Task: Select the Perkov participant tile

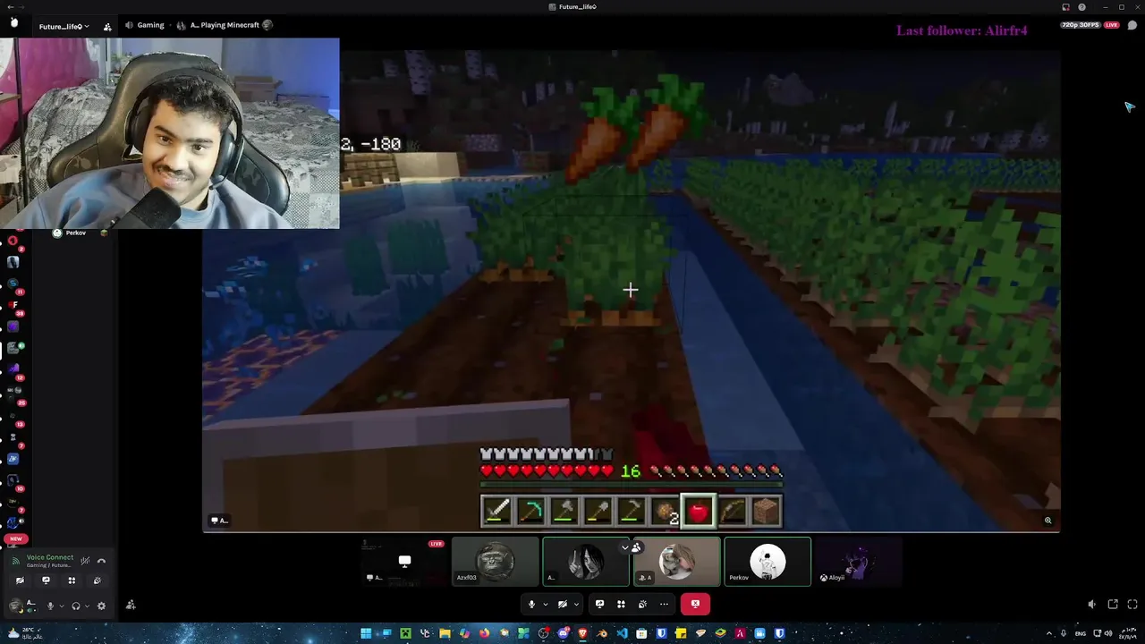Action: pos(768,562)
